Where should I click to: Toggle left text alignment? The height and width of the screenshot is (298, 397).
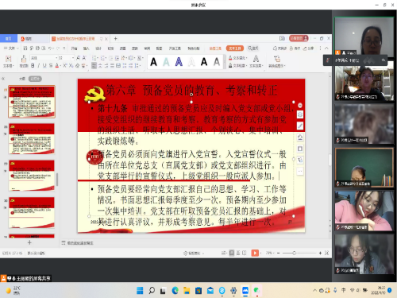click(x=94, y=65)
